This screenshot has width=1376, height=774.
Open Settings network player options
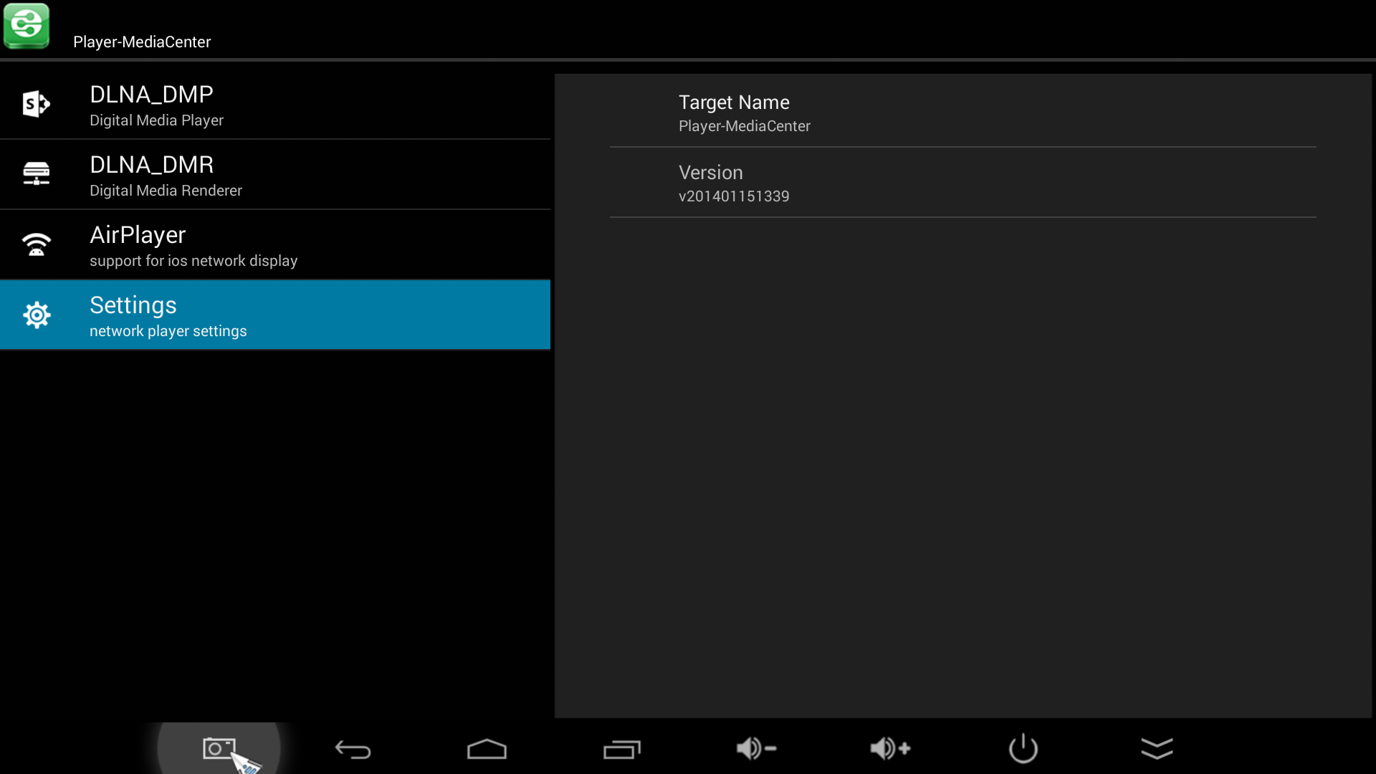click(275, 315)
